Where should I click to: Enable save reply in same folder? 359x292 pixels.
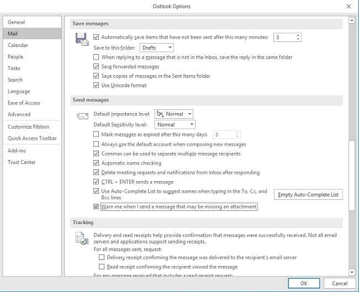point(96,57)
